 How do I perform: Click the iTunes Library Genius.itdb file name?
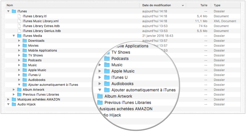(x=42, y=31)
